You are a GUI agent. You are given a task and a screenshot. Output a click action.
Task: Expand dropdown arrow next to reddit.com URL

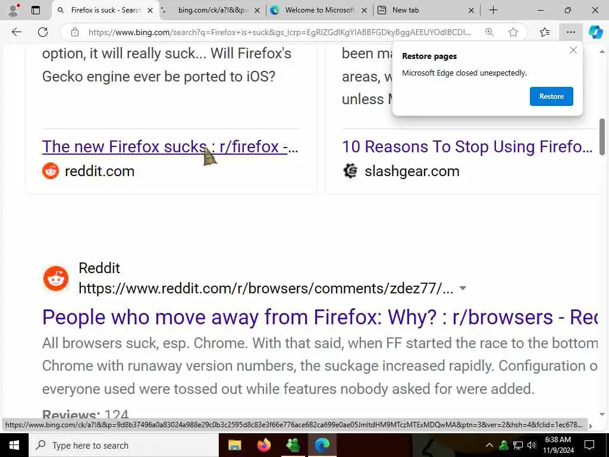click(x=462, y=289)
